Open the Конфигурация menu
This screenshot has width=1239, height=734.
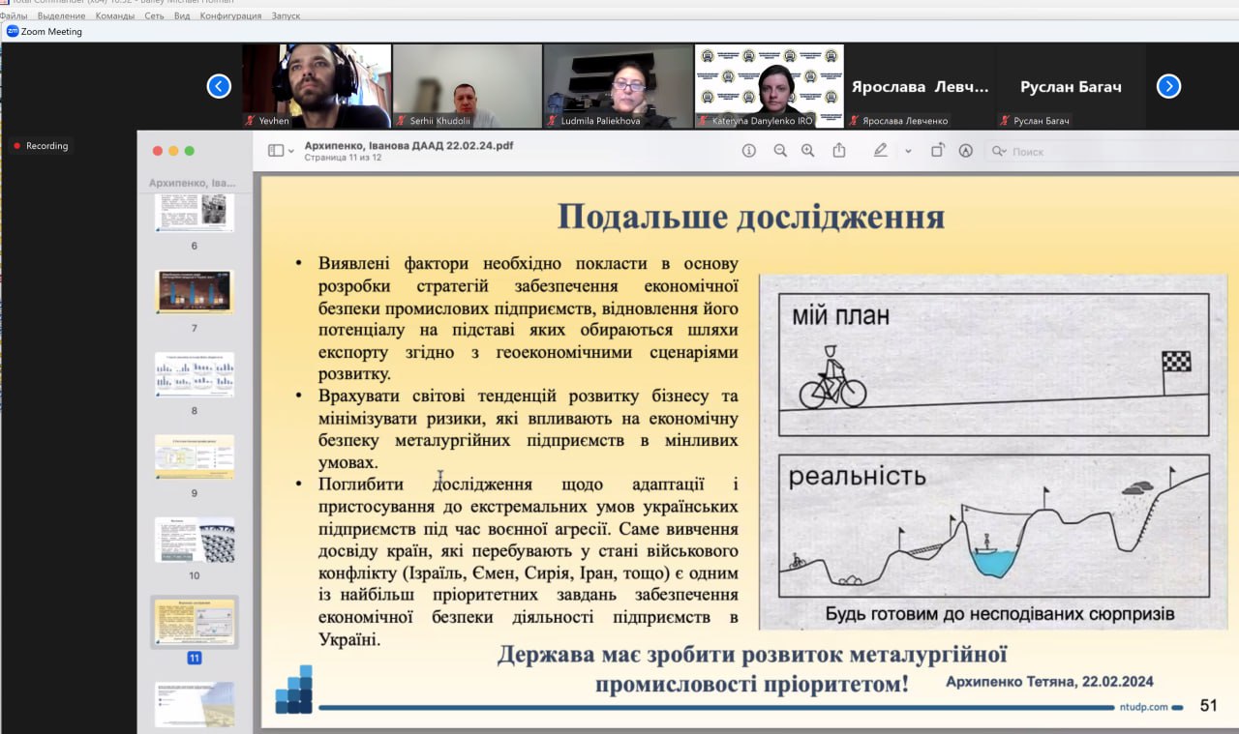[x=230, y=16]
